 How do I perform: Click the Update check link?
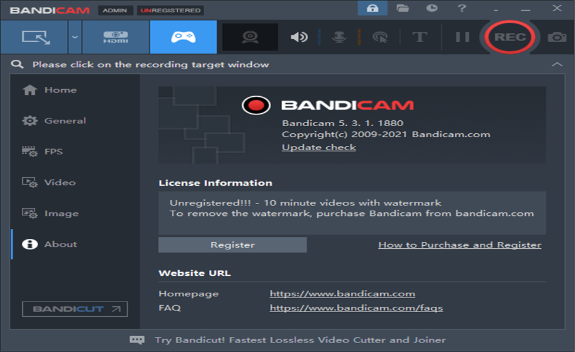(319, 147)
